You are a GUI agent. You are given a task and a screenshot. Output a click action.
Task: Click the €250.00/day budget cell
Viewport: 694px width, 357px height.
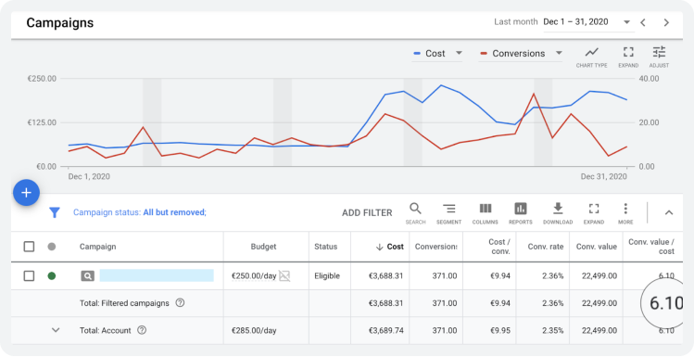pos(254,276)
